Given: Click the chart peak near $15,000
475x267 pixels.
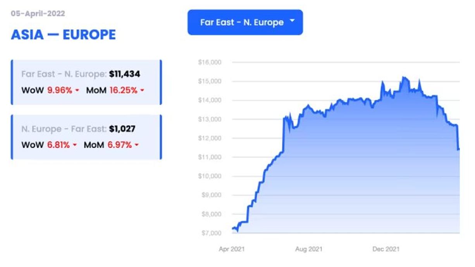Looking at the screenshot, I should [404, 77].
